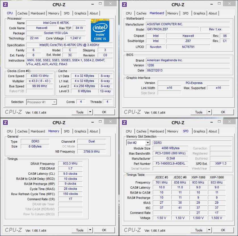Screen dimensions: 238x236
Task: Click the Model field GRYPHON Z87
Action: [173, 29]
